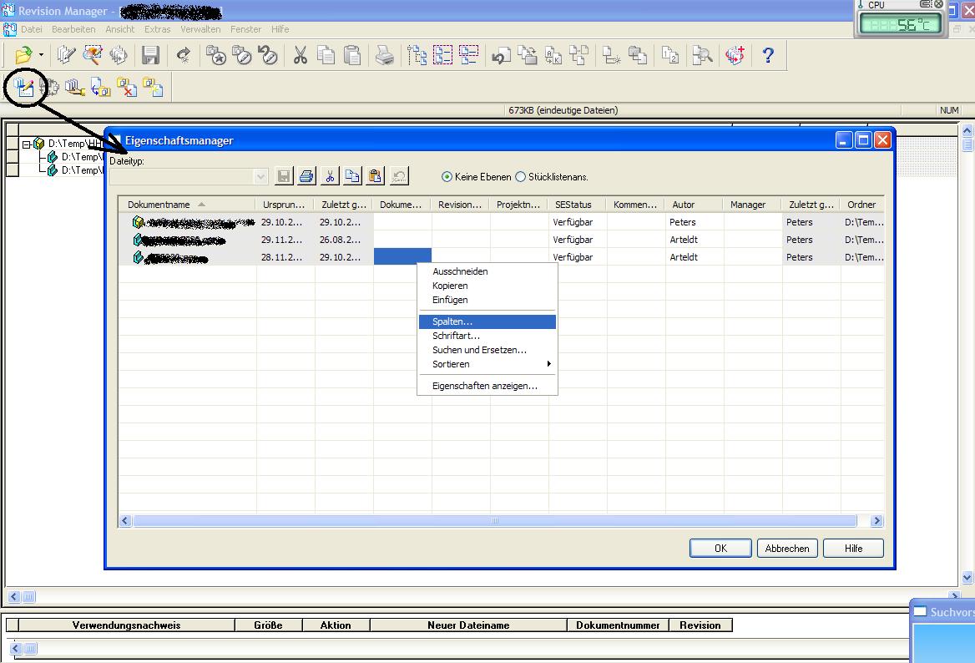Click the blue question mark help icon
This screenshot has width=975, height=663.
[768, 55]
